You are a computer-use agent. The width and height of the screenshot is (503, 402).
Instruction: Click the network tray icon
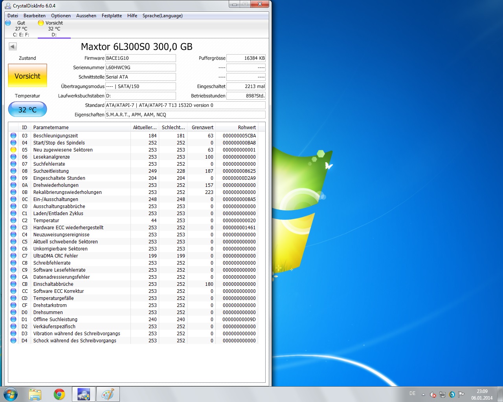pos(442,395)
